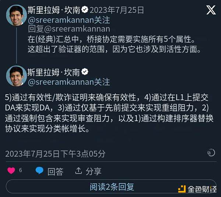Open the 回复@sreeramkannan reply link

point(69,29)
